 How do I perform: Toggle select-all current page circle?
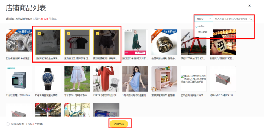(8, 124)
